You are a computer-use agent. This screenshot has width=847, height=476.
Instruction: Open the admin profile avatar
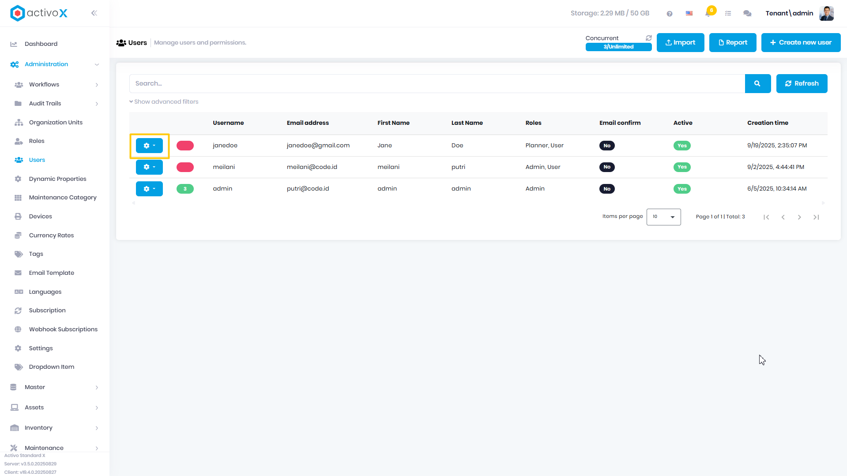[x=826, y=13]
